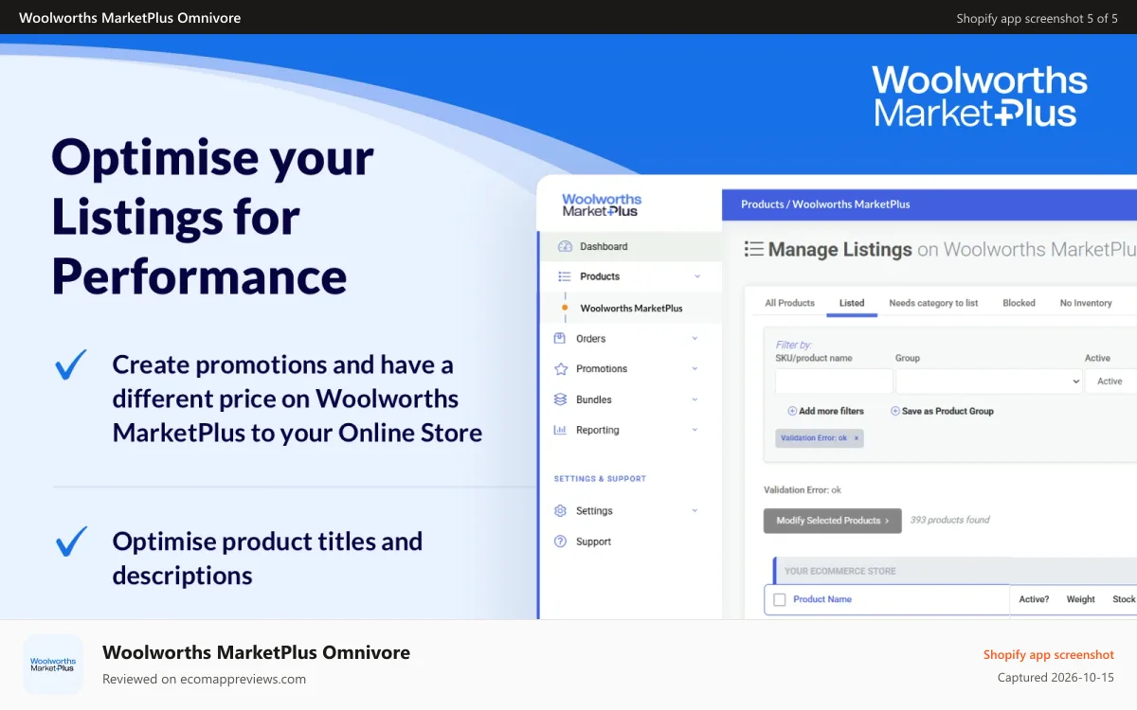Viewport: 1137px width, 710px height.
Task: Click the SETTINGS & SUPPORT section label
Action: (x=600, y=479)
